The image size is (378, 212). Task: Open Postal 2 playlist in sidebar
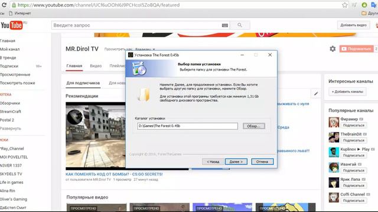point(7,120)
